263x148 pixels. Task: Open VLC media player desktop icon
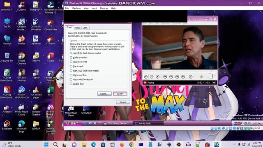point(36,92)
